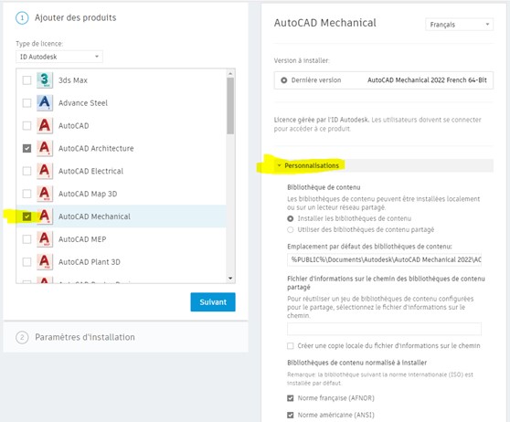Select the 'AutoCAD Map 3D' product name
Image resolution: width=510 pixels, height=422 pixels.
(88, 194)
